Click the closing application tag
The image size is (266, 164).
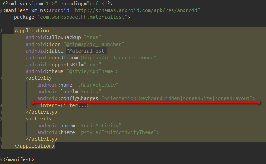coord(34,146)
